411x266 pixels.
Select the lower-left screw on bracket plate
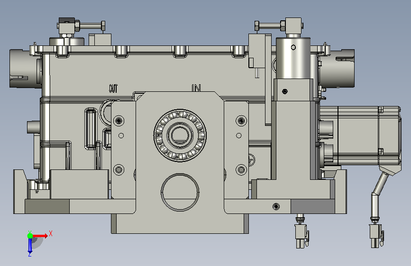tap(119, 169)
